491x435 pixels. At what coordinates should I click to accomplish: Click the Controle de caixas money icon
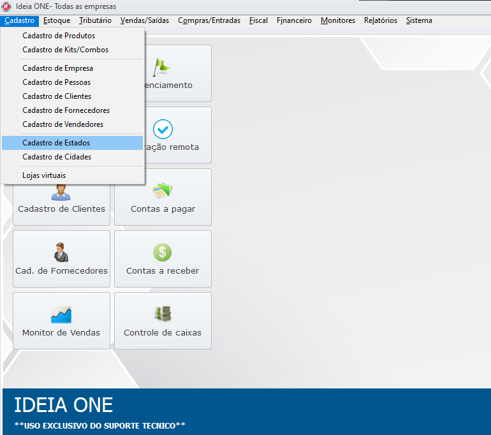pos(163,314)
